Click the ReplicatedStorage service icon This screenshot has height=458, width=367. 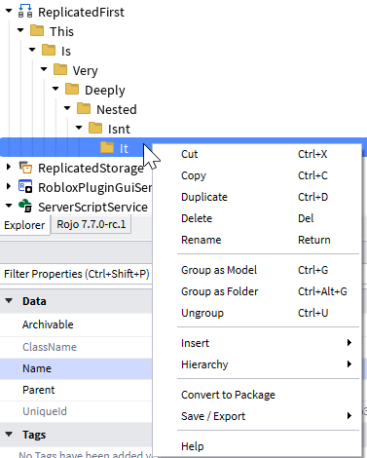pos(25,168)
